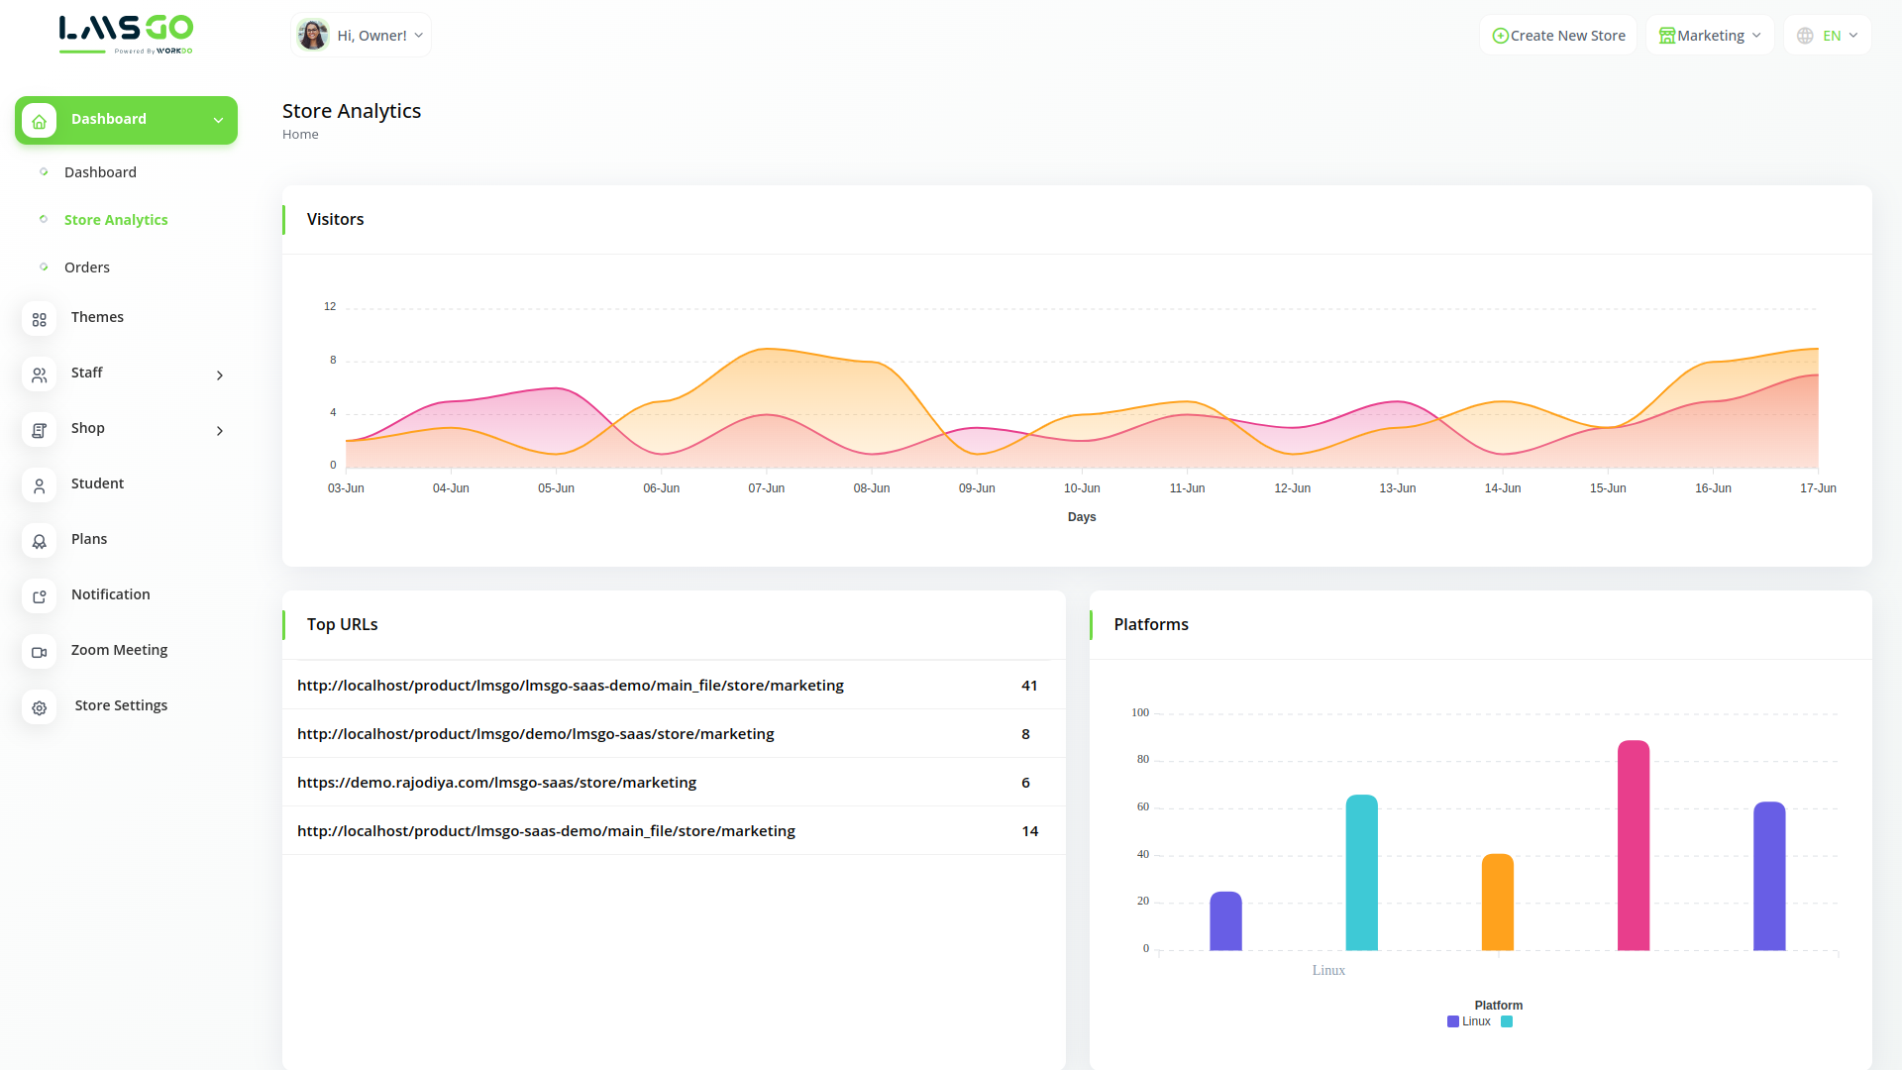
Task: Click the Dashboard home icon
Action: (x=40, y=121)
